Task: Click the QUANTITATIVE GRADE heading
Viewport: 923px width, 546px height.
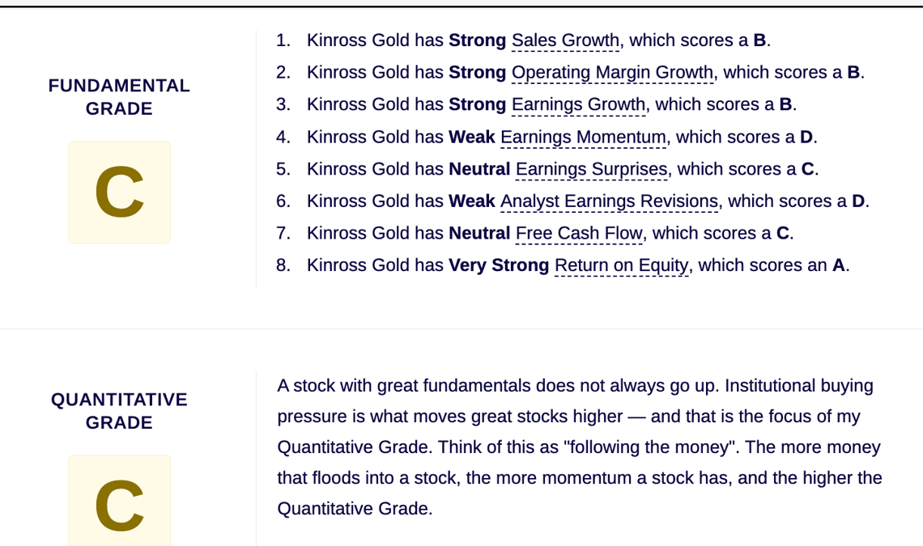Action: click(120, 411)
